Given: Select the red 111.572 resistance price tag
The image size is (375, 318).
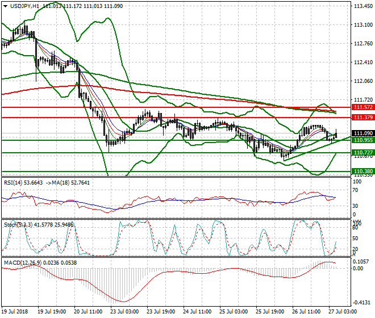Looking at the screenshot, I should pos(363,107).
